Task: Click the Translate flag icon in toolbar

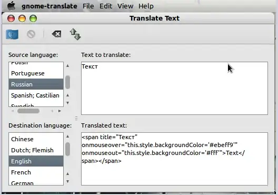Action: click(x=12, y=34)
